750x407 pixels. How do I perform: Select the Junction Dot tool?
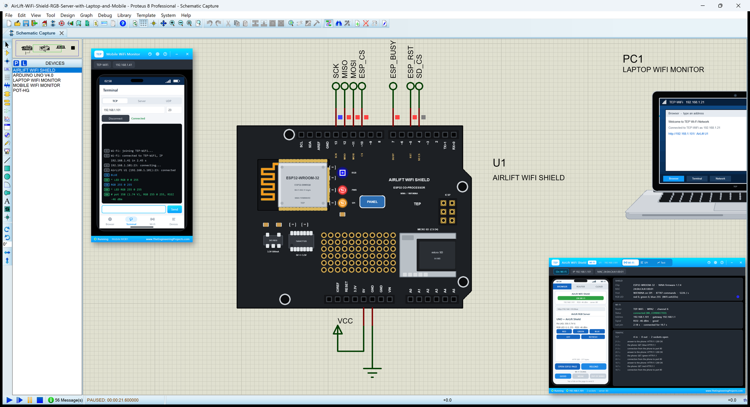7,61
